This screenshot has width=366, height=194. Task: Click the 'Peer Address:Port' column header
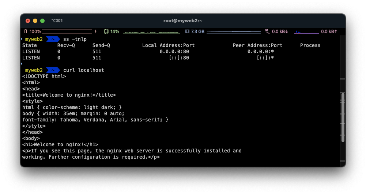[257, 46]
